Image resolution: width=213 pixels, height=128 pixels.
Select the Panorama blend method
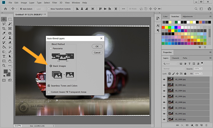[x=51, y=49]
